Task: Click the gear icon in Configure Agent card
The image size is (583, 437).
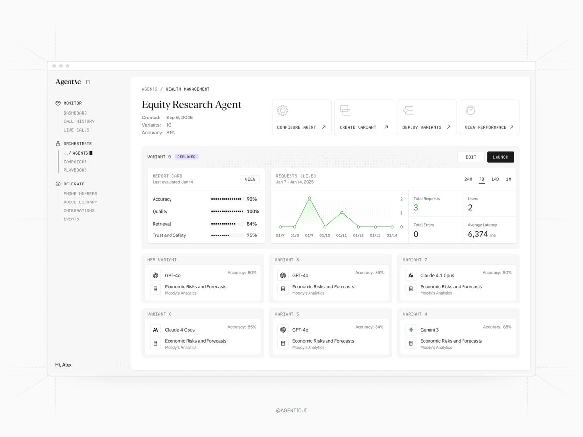Action: (283, 110)
